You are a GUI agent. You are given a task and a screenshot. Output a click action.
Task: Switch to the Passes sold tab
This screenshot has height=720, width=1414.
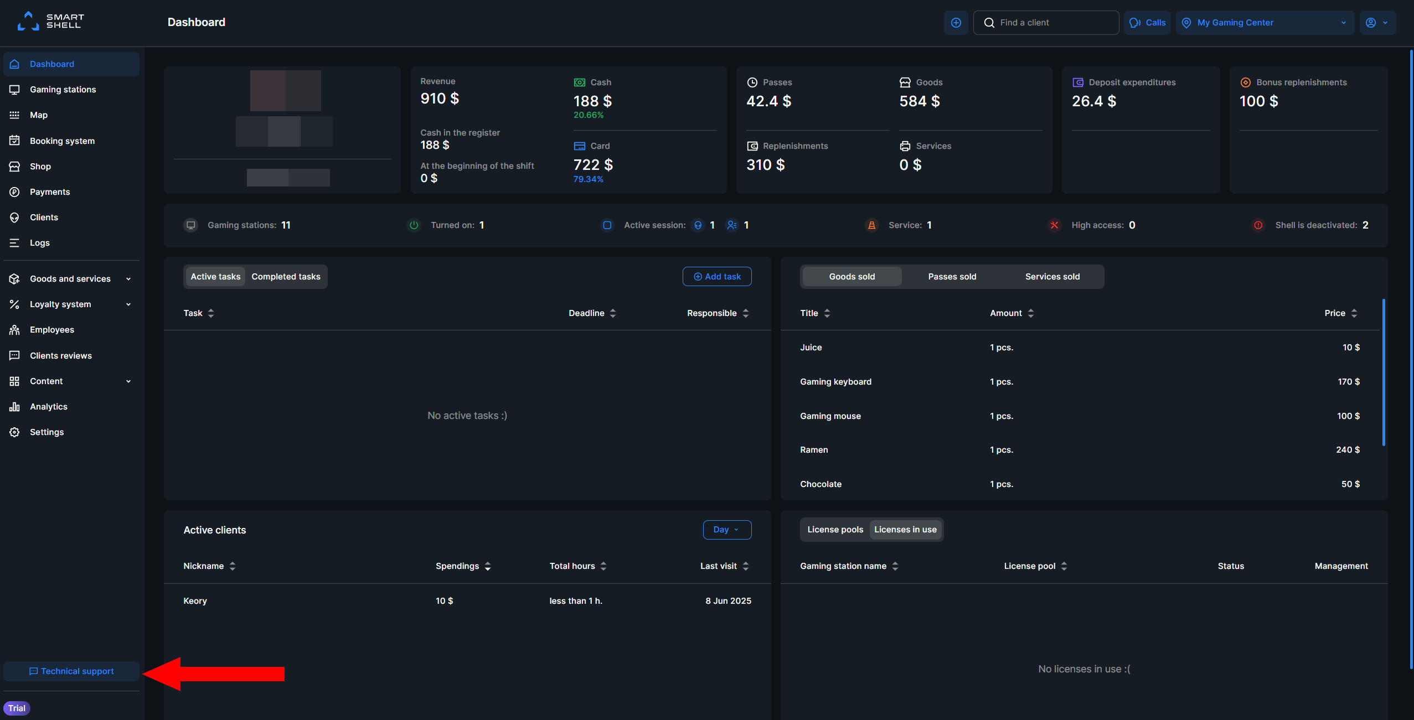coord(952,277)
